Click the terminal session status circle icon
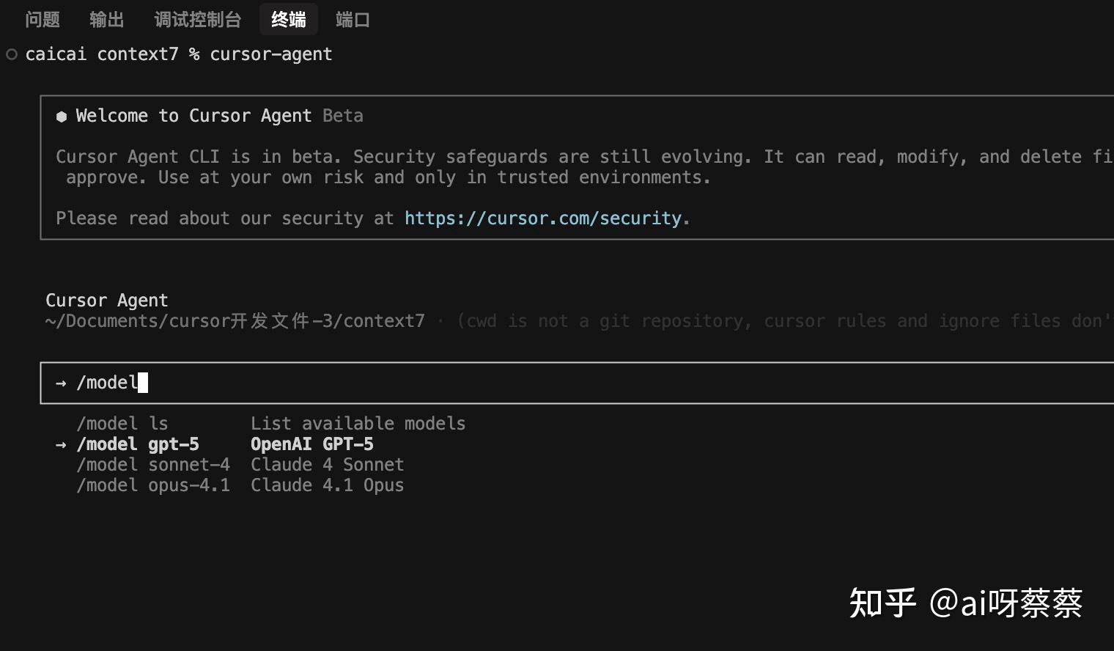This screenshot has height=651, width=1114. 11,54
